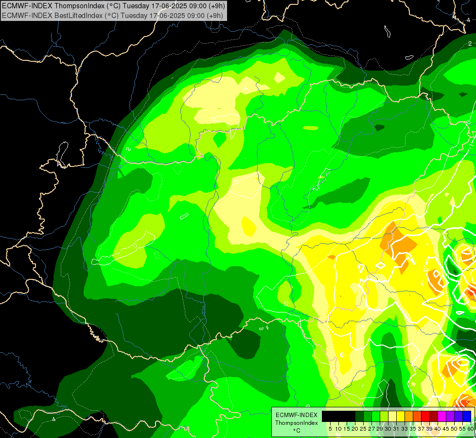The image size is (476, 438).
Task: Select the yellow-green 29–30 legend swatch
Action: [x=384, y=417]
